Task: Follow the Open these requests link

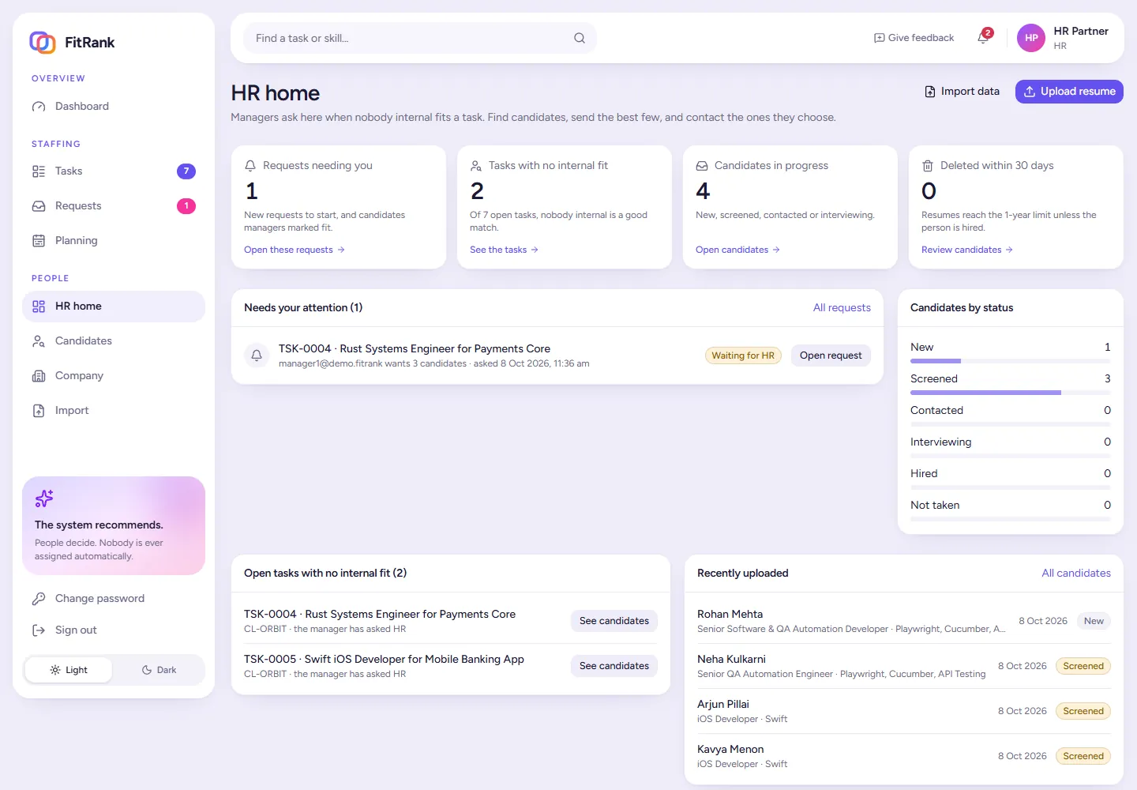Action: click(x=295, y=250)
